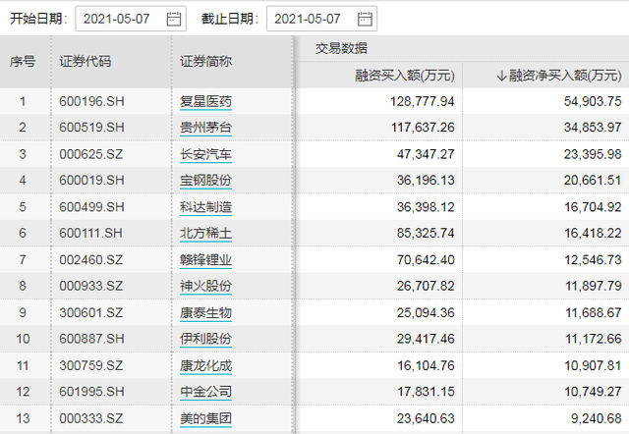Open the 赣锋锂业 stock link
The width and height of the screenshot is (629, 434).
205,260
